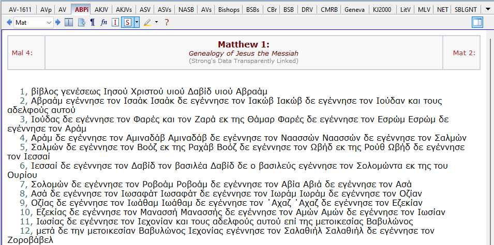Screen dimensions: 494x245
Task: Switch to the AV-1611 version tab
Action: click(x=20, y=10)
